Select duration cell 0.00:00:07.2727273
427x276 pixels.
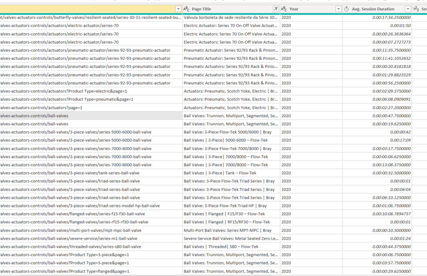377,42
